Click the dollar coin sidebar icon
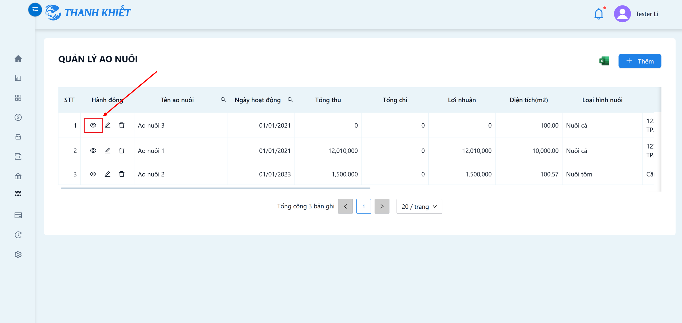This screenshot has height=323, width=682. click(18, 117)
